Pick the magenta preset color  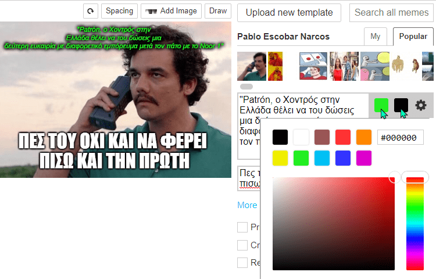pyautogui.click(x=364, y=158)
